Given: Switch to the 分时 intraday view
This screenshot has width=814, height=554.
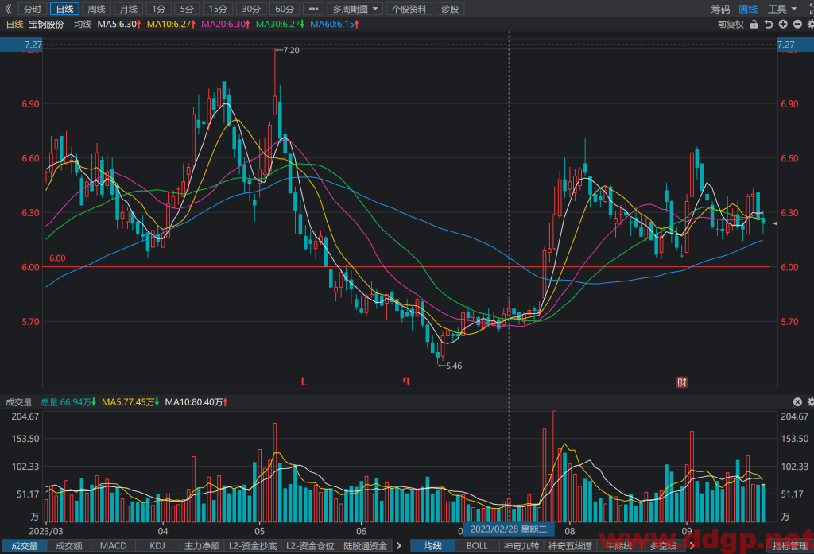Looking at the screenshot, I should click(32, 9).
